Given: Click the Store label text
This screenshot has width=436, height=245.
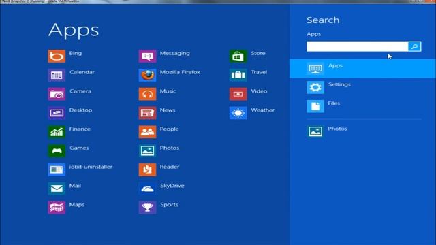Looking at the screenshot, I should coord(258,53).
